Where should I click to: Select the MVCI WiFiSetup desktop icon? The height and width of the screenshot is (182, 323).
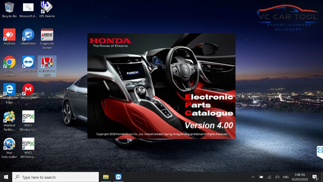(28, 144)
